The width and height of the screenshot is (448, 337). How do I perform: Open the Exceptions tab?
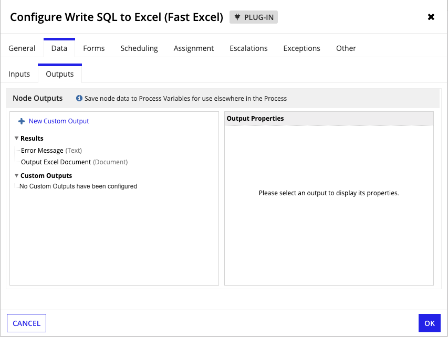[x=301, y=48]
